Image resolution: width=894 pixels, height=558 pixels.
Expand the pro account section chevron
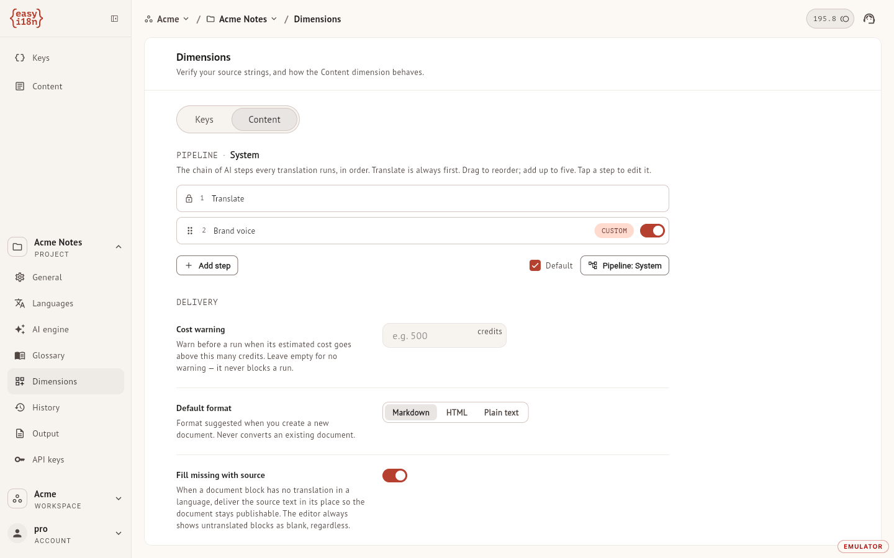(x=119, y=533)
